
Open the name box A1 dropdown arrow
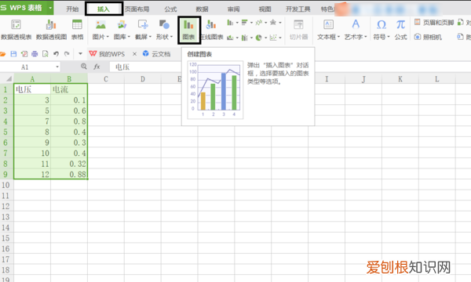57,67
